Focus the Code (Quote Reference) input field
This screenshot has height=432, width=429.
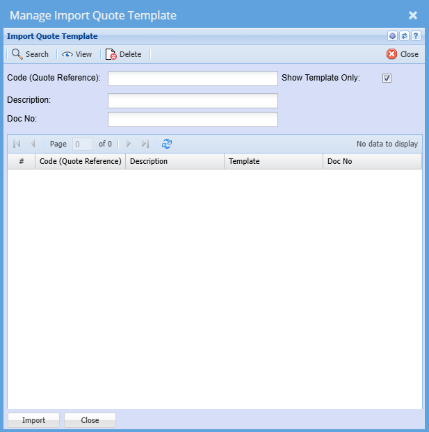click(x=193, y=78)
